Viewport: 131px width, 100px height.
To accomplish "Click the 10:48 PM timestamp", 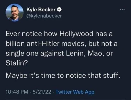I will 17,92.
